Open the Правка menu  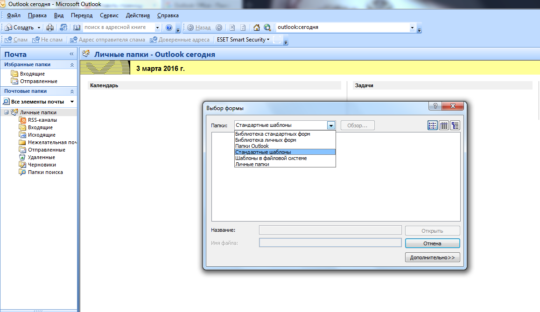(x=37, y=15)
